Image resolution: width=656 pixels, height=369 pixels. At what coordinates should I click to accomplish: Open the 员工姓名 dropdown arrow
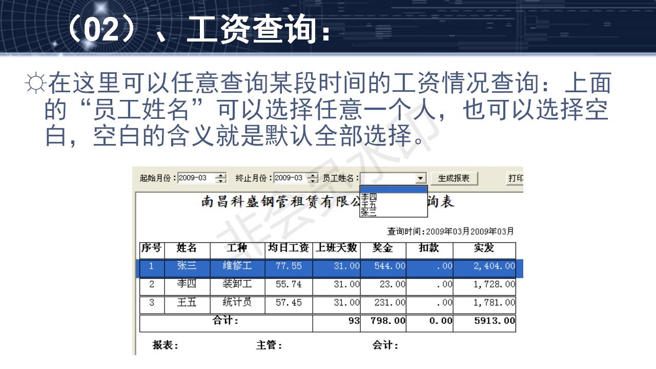(x=420, y=178)
